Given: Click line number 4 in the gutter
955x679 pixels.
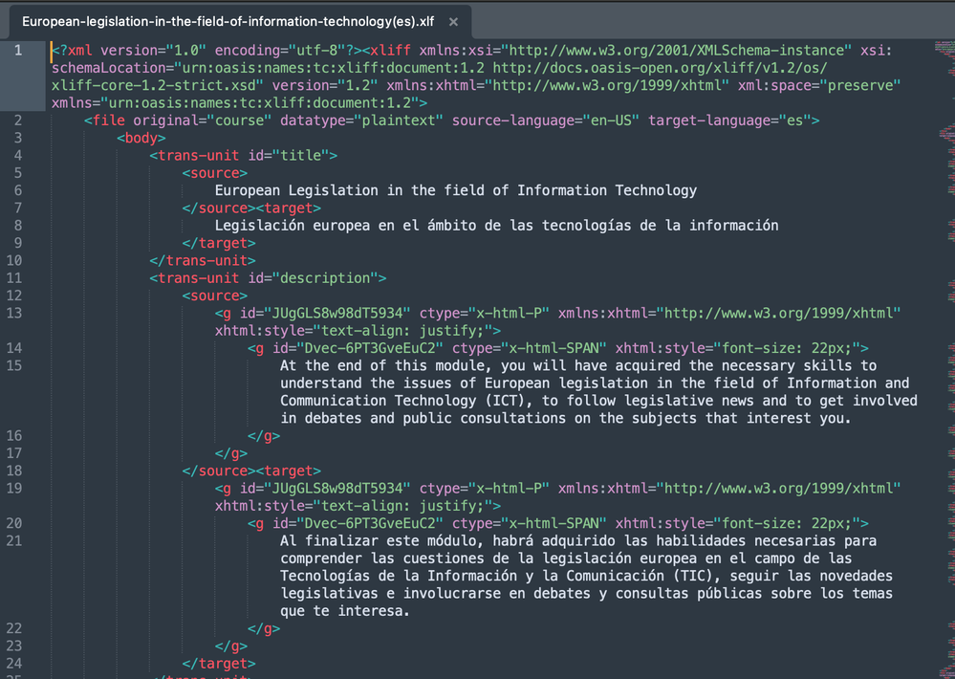Looking at the screenshot, I should click(x=18, y=156).
